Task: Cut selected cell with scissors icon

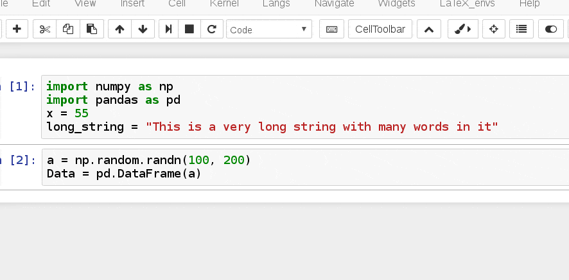Action: (x=45, y=29)
